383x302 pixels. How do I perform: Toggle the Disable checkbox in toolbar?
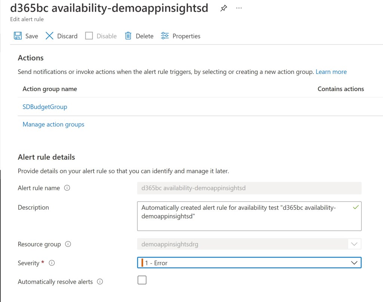click(89, 36)
